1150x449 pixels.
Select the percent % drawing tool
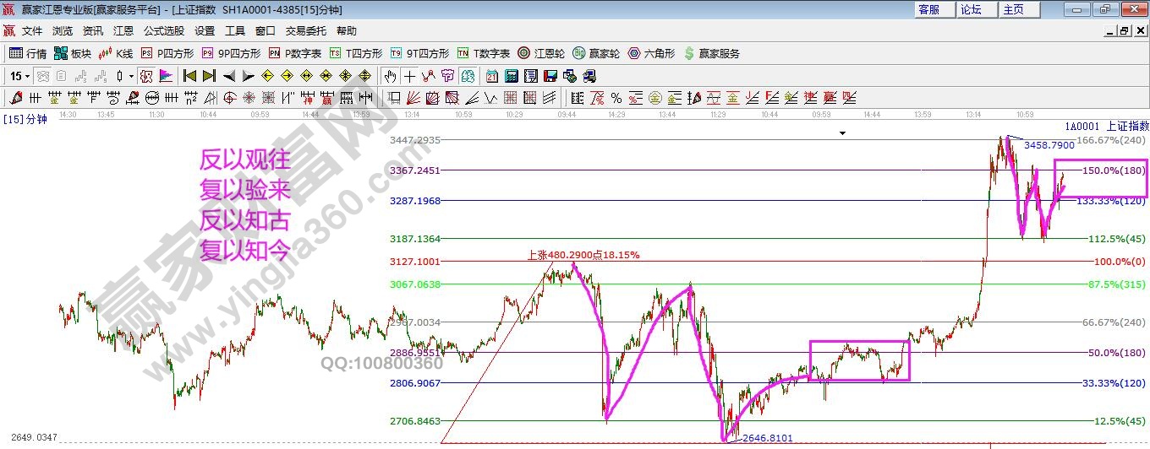(616, 98)
